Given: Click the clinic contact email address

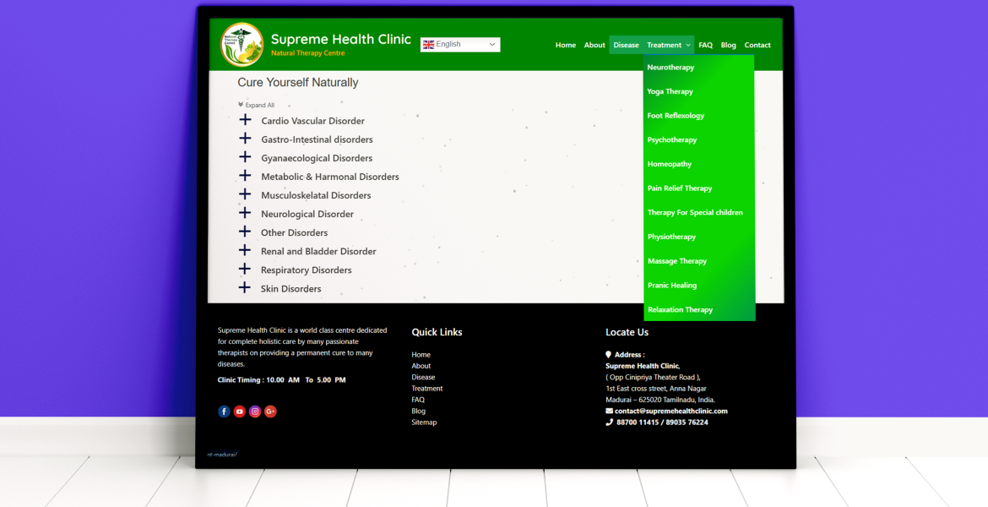Looking at the screenshot, I should pos(670,412).
